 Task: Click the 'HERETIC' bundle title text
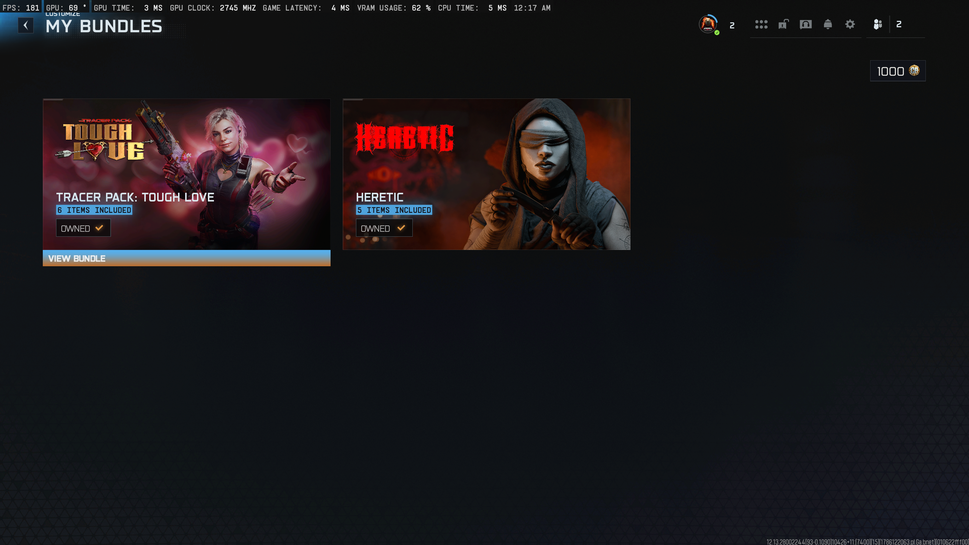tap(380, 197)
